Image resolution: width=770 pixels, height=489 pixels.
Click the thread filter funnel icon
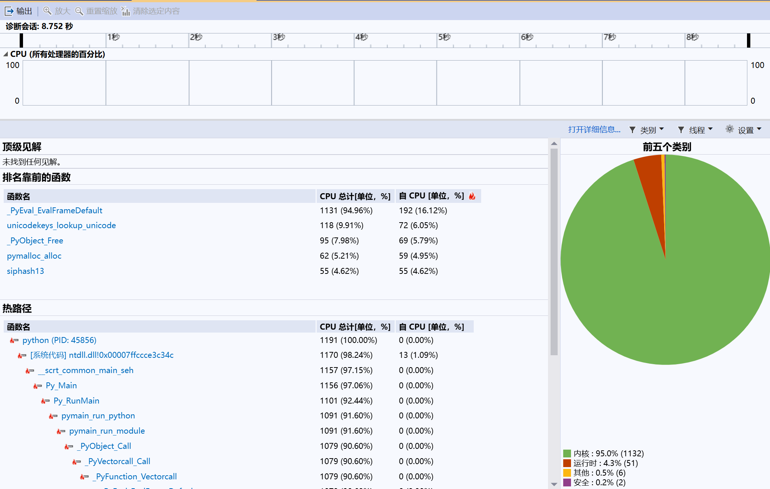pos(681,130)
